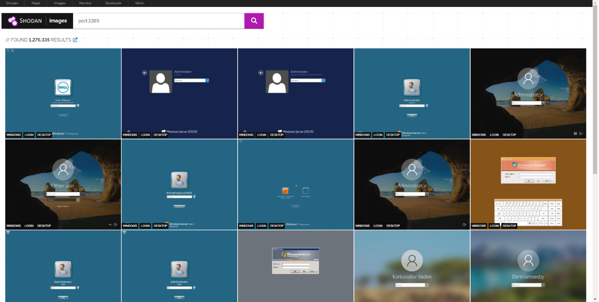Open the external link icon beside RESULTS
599x302 pixels.
tap(75, 40)
